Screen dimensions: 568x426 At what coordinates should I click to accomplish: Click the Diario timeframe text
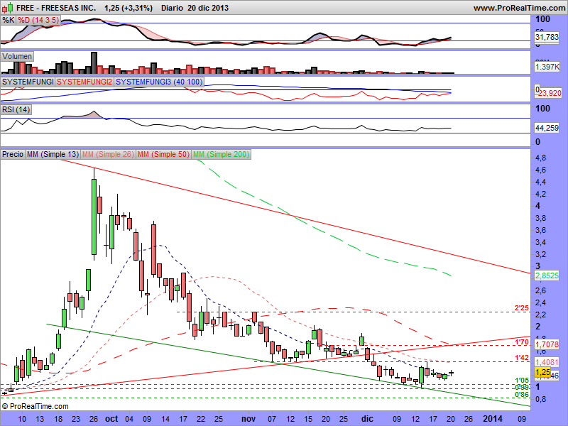pos(172,8)
